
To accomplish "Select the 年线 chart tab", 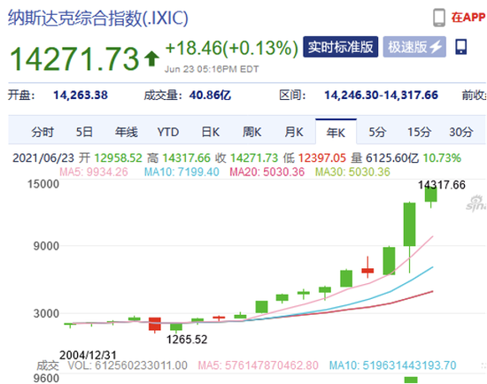I will pos(126,132).
